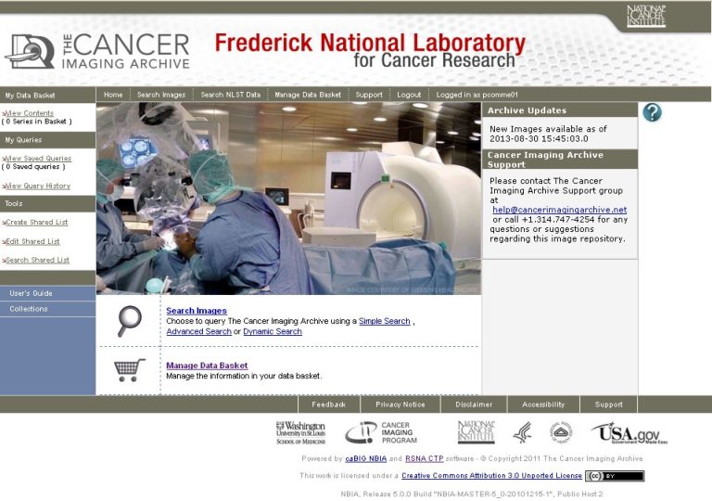712x501 pixels.
Task: Click the 'My Data Basket' sidebar header
Action: 47,95
